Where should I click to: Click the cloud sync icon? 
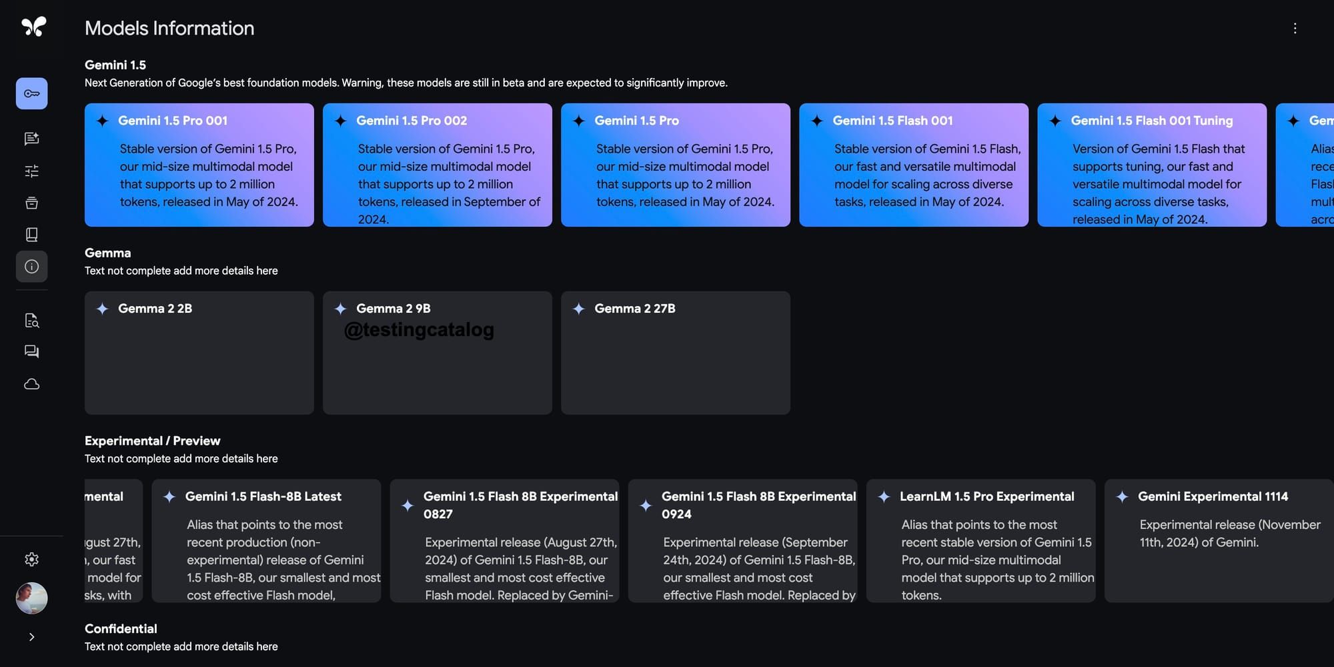pyautogui.click(x=31, y=384)
